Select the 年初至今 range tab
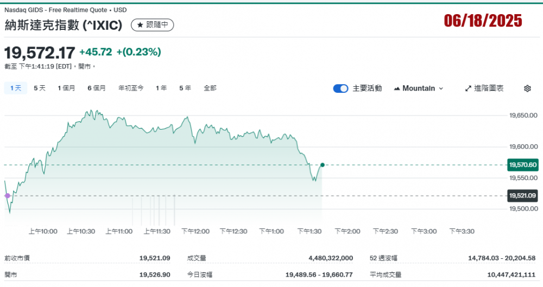Screen dimensions: 543x287 pyautogui.click(x=131, y=88)
